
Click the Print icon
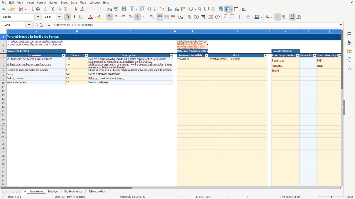point(38,9)
